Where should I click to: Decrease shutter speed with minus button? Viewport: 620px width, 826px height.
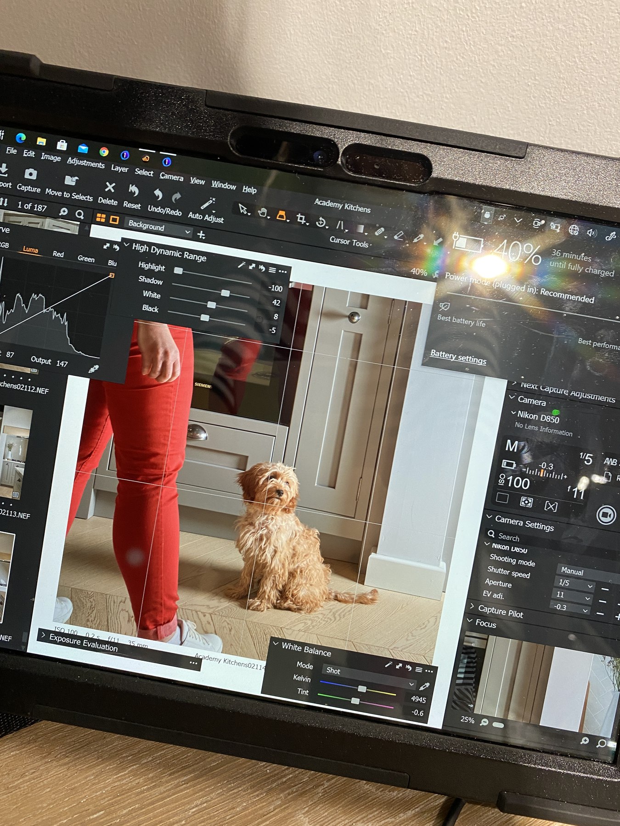point(605,590)
